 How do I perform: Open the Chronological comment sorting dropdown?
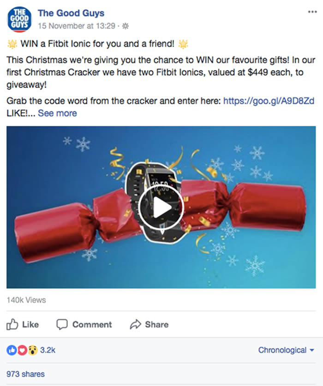286,350
